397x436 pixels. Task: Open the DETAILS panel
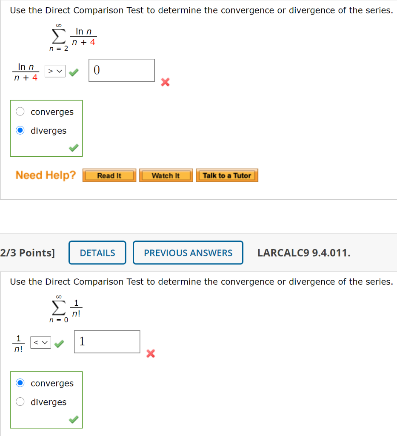(x=97, y=252)
